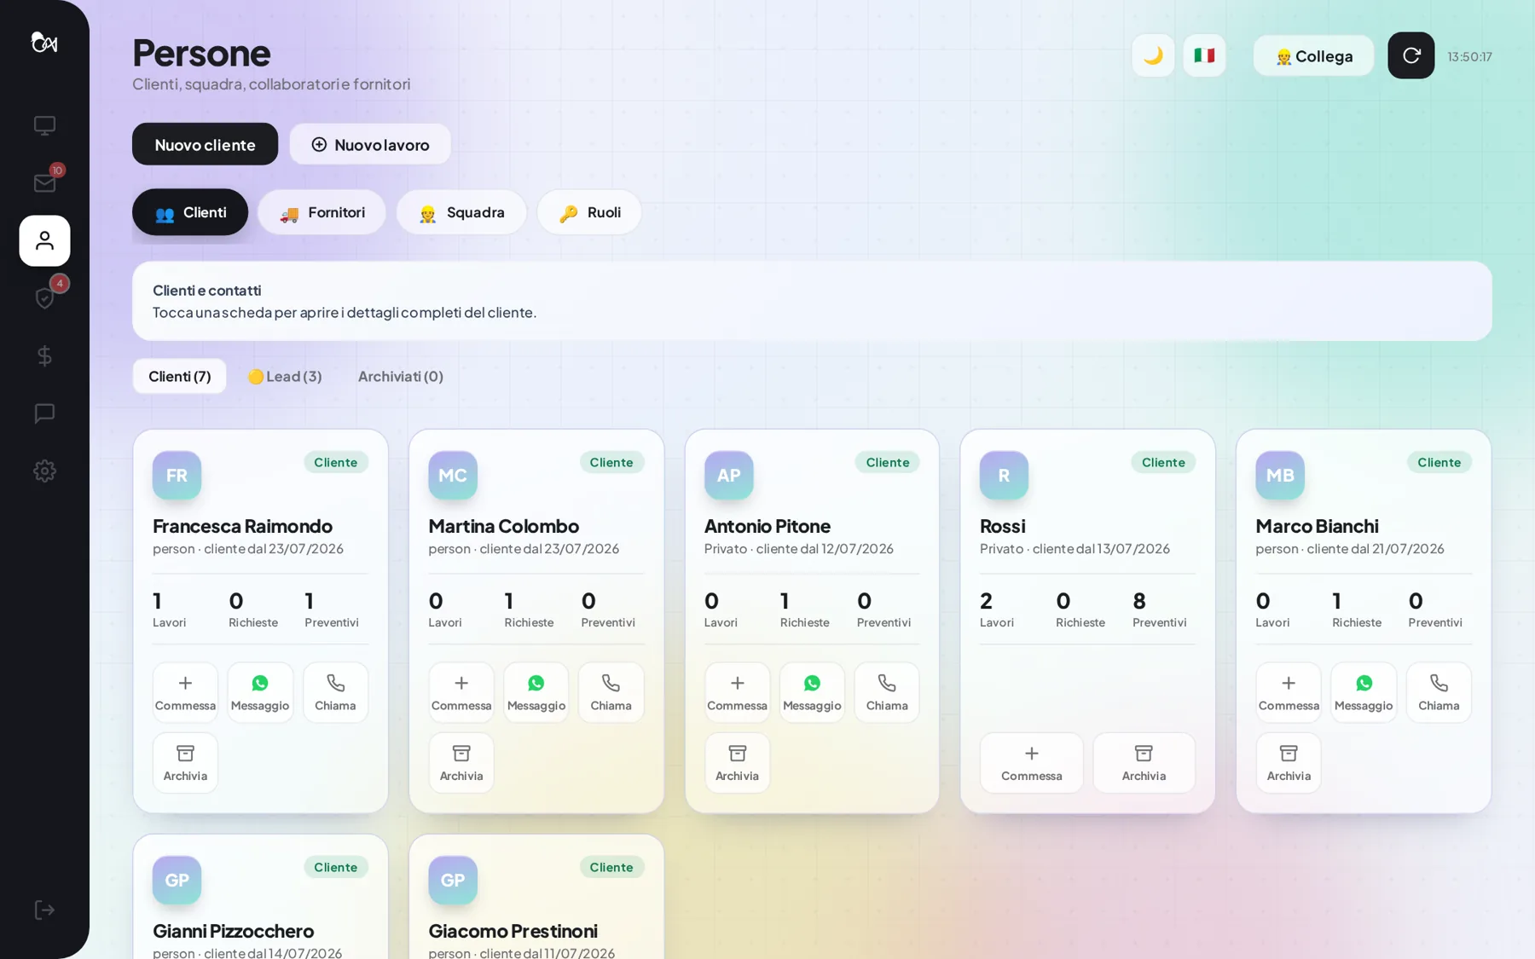This screenshot has height=959, width=1535.
Task: Select the Archiviati (0) filter tab
Action: click(400, 376)
